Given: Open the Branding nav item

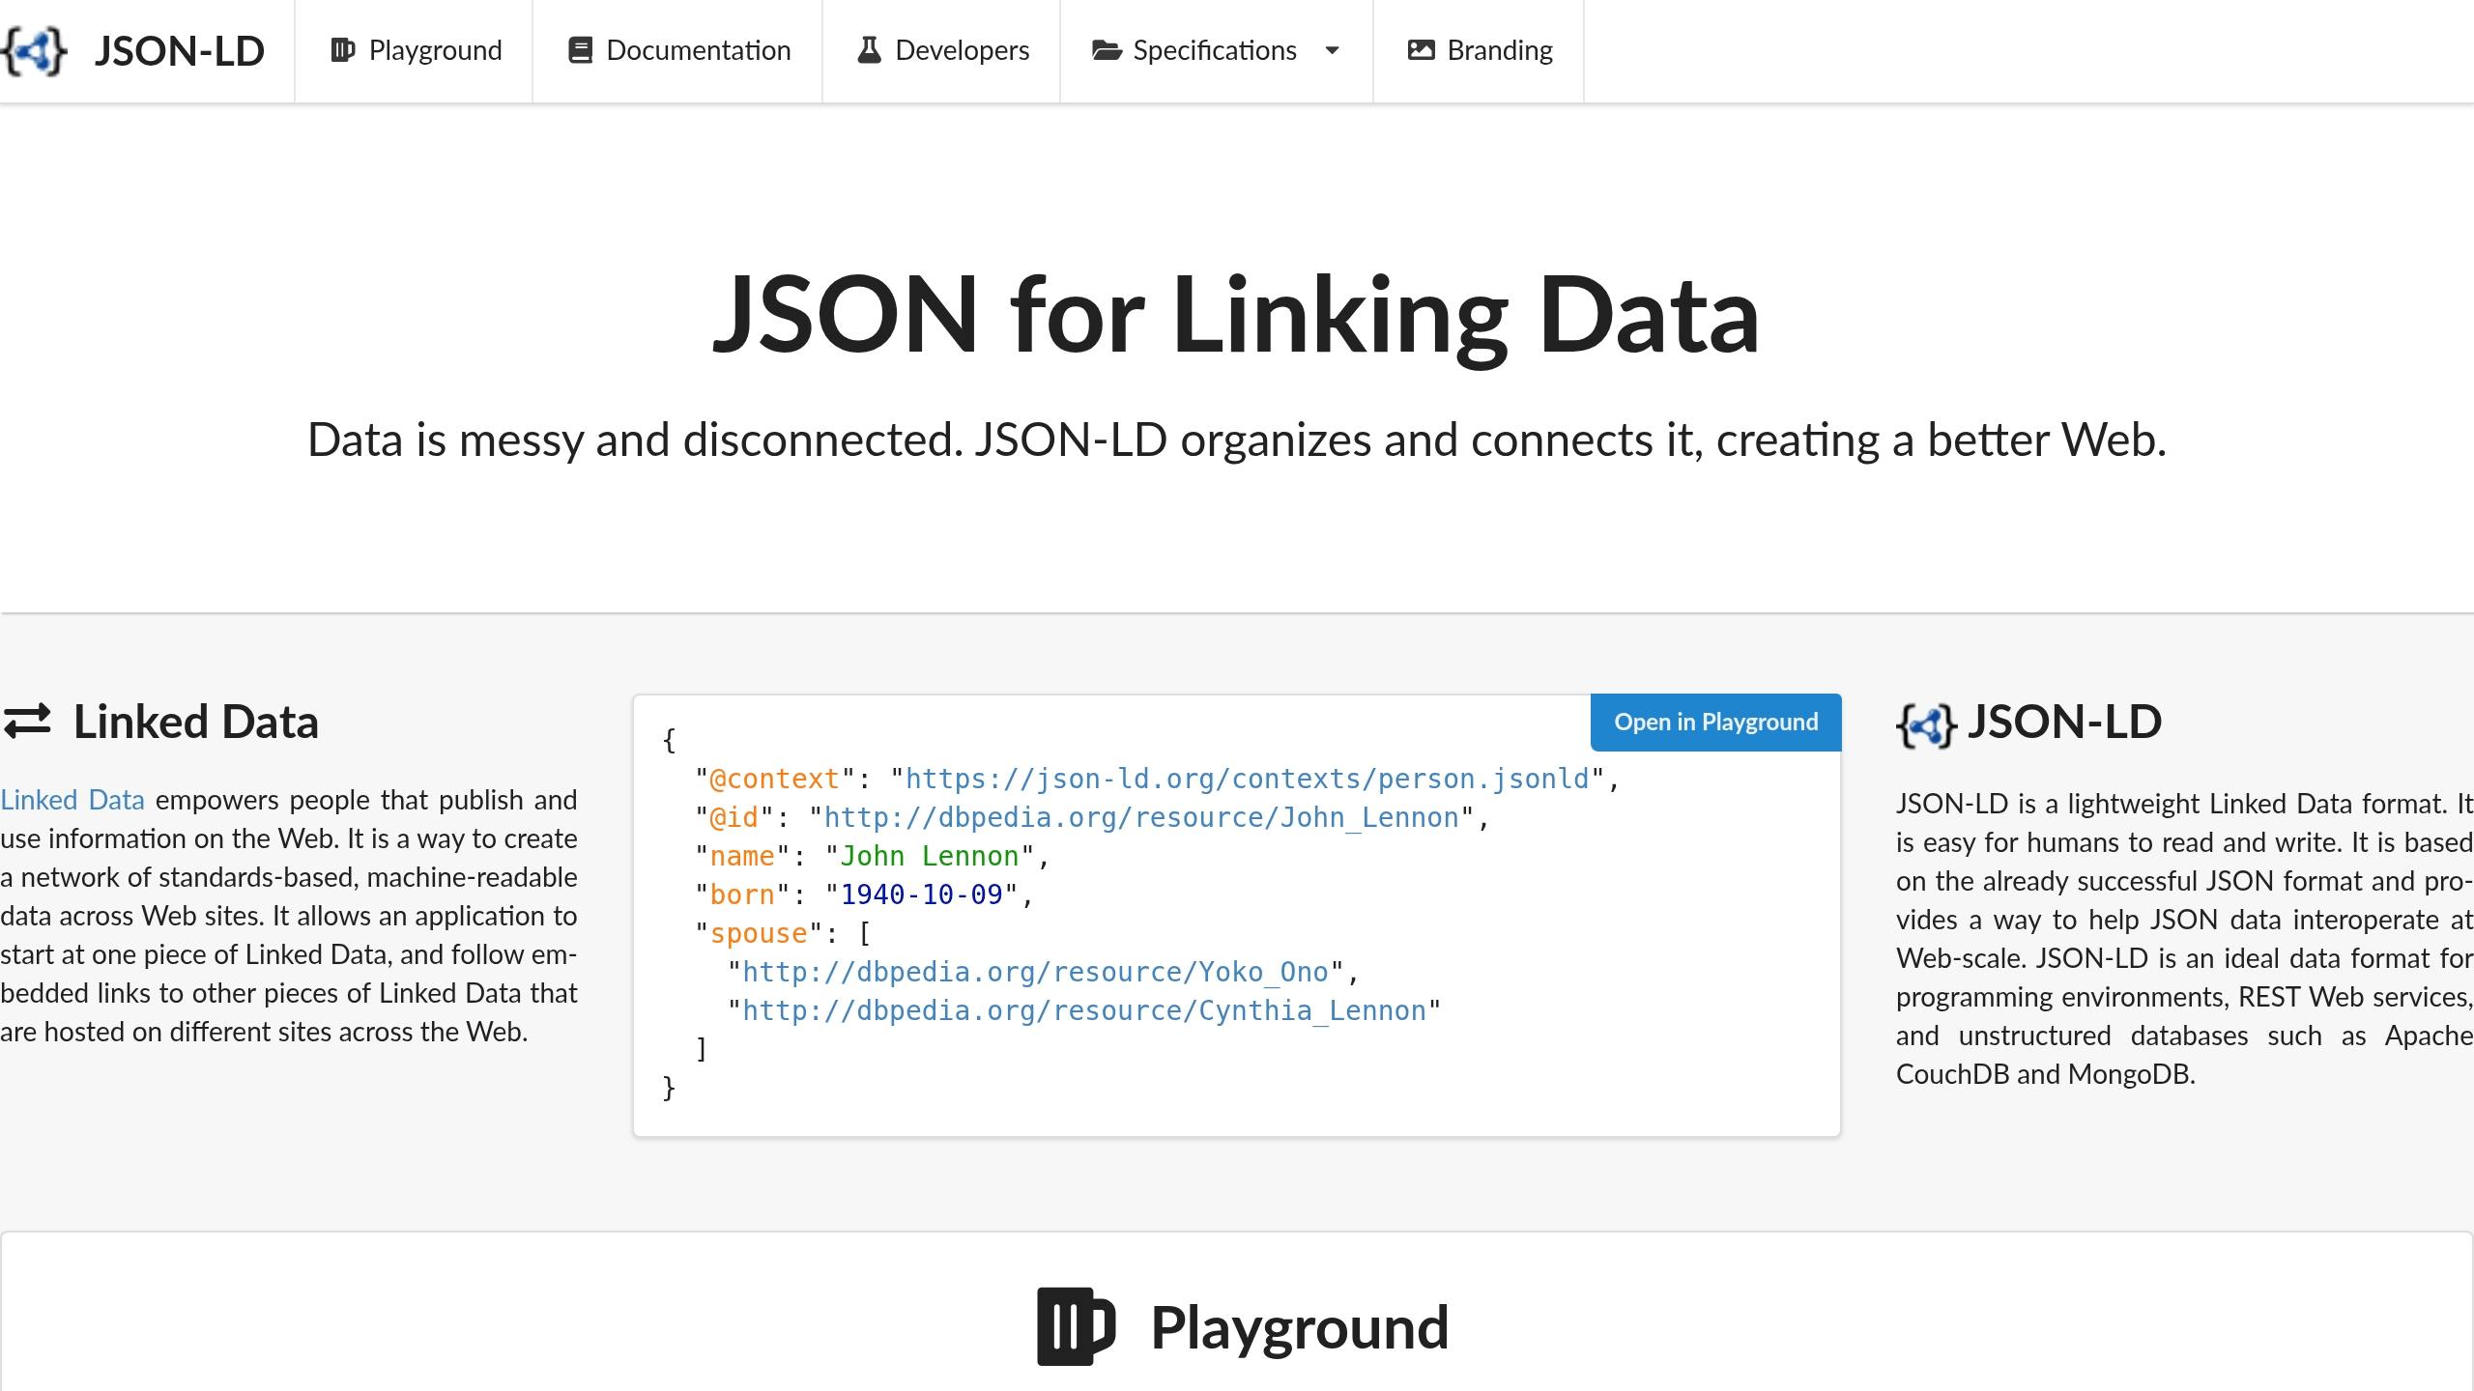Looking at the screenshot, I should click(x=1479, y=50).
